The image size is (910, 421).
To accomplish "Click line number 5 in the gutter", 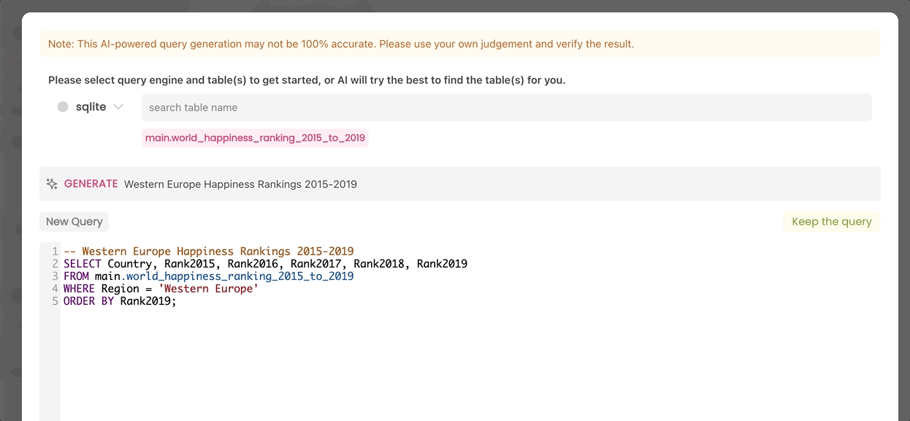I will 55,301.
